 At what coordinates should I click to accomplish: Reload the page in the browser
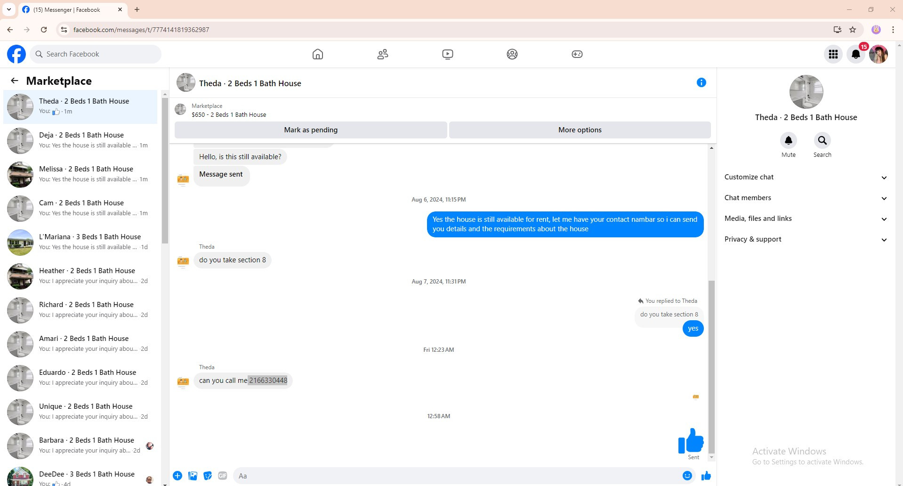tap(44, 30)
